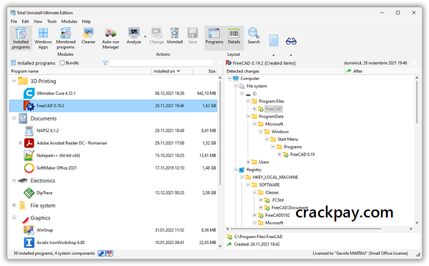
Task: Select the FreeCAD 0.19 Start Menu folder
Action: [x=303, y=154]
